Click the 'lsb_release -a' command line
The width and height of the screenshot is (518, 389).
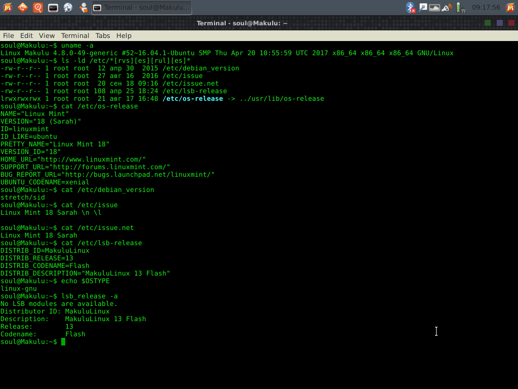click(59, 296)
